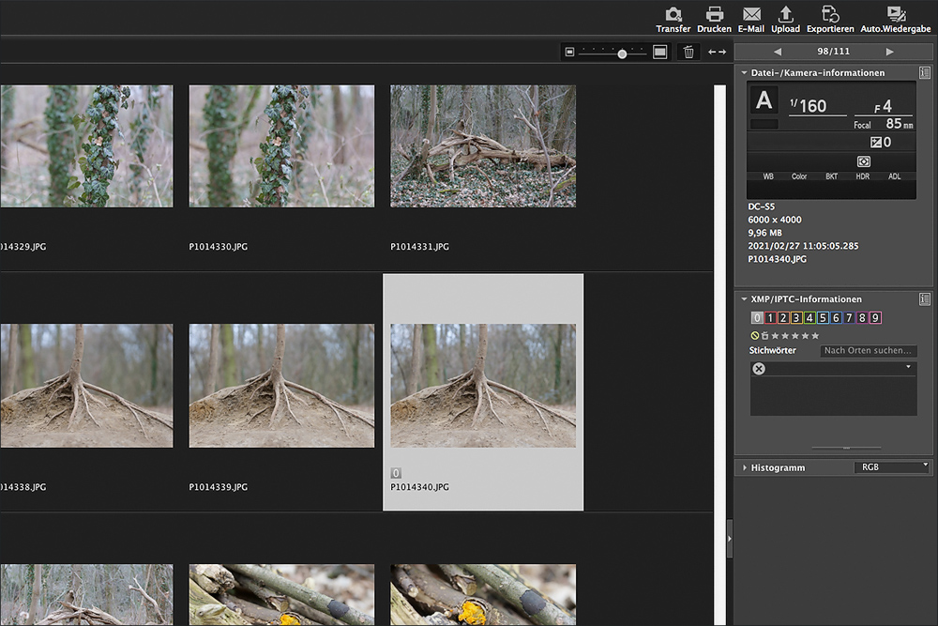Image resolution: width=938 pixels, height=626 pixels.
Task: Mark photo as deletion candidate in rating row
Action: pos(764,336)
